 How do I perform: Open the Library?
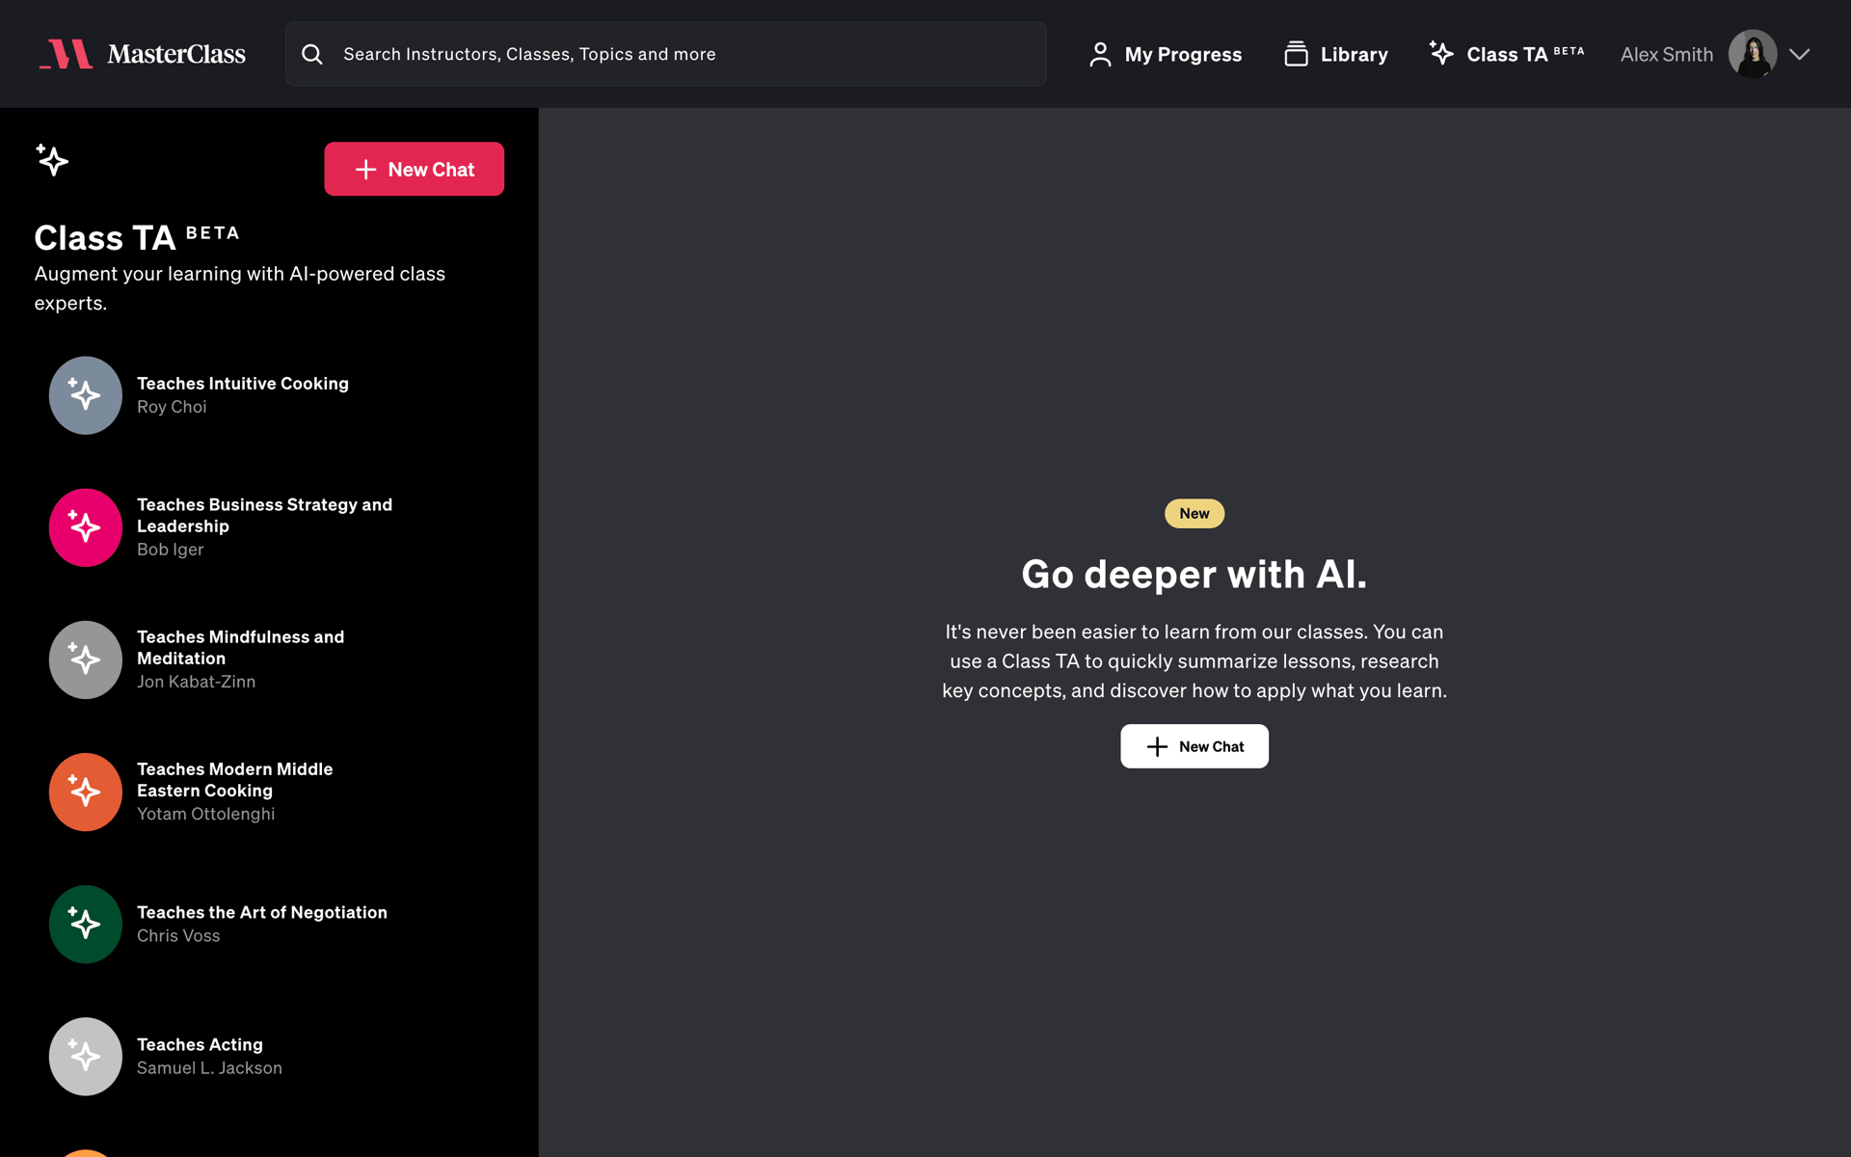coord(1335,54)
